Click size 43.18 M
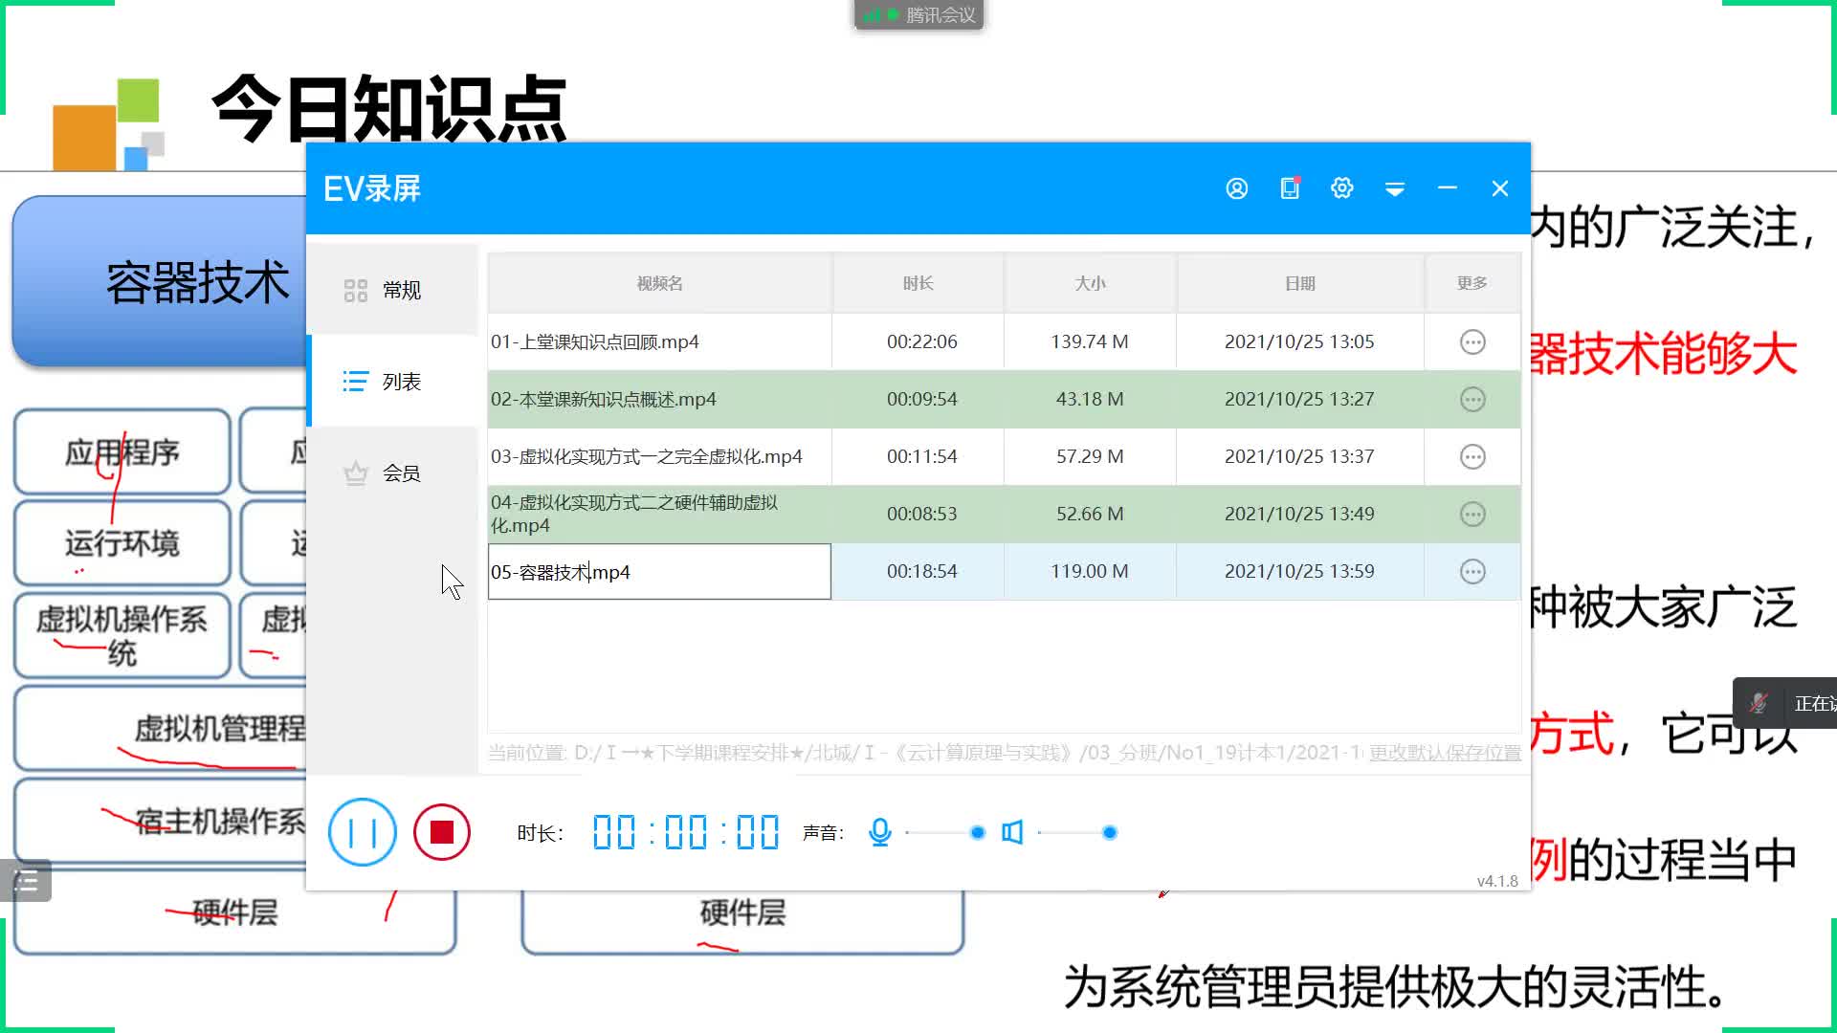This screenshot has height=1033, width=1837. point(1090,399)
